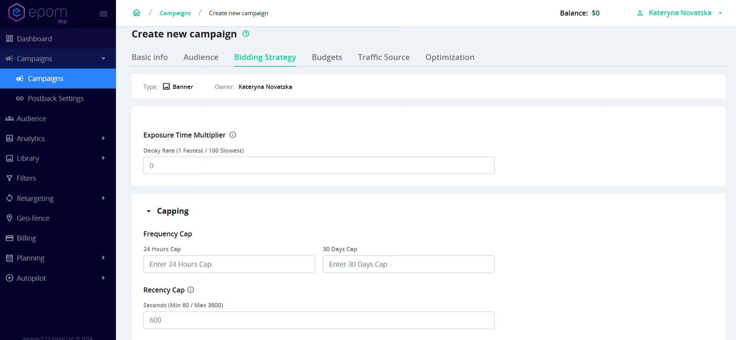Click the Owner 'Kateryna Novatska' value
Screen dimensions: 736x340
click(x=265, y=87)
